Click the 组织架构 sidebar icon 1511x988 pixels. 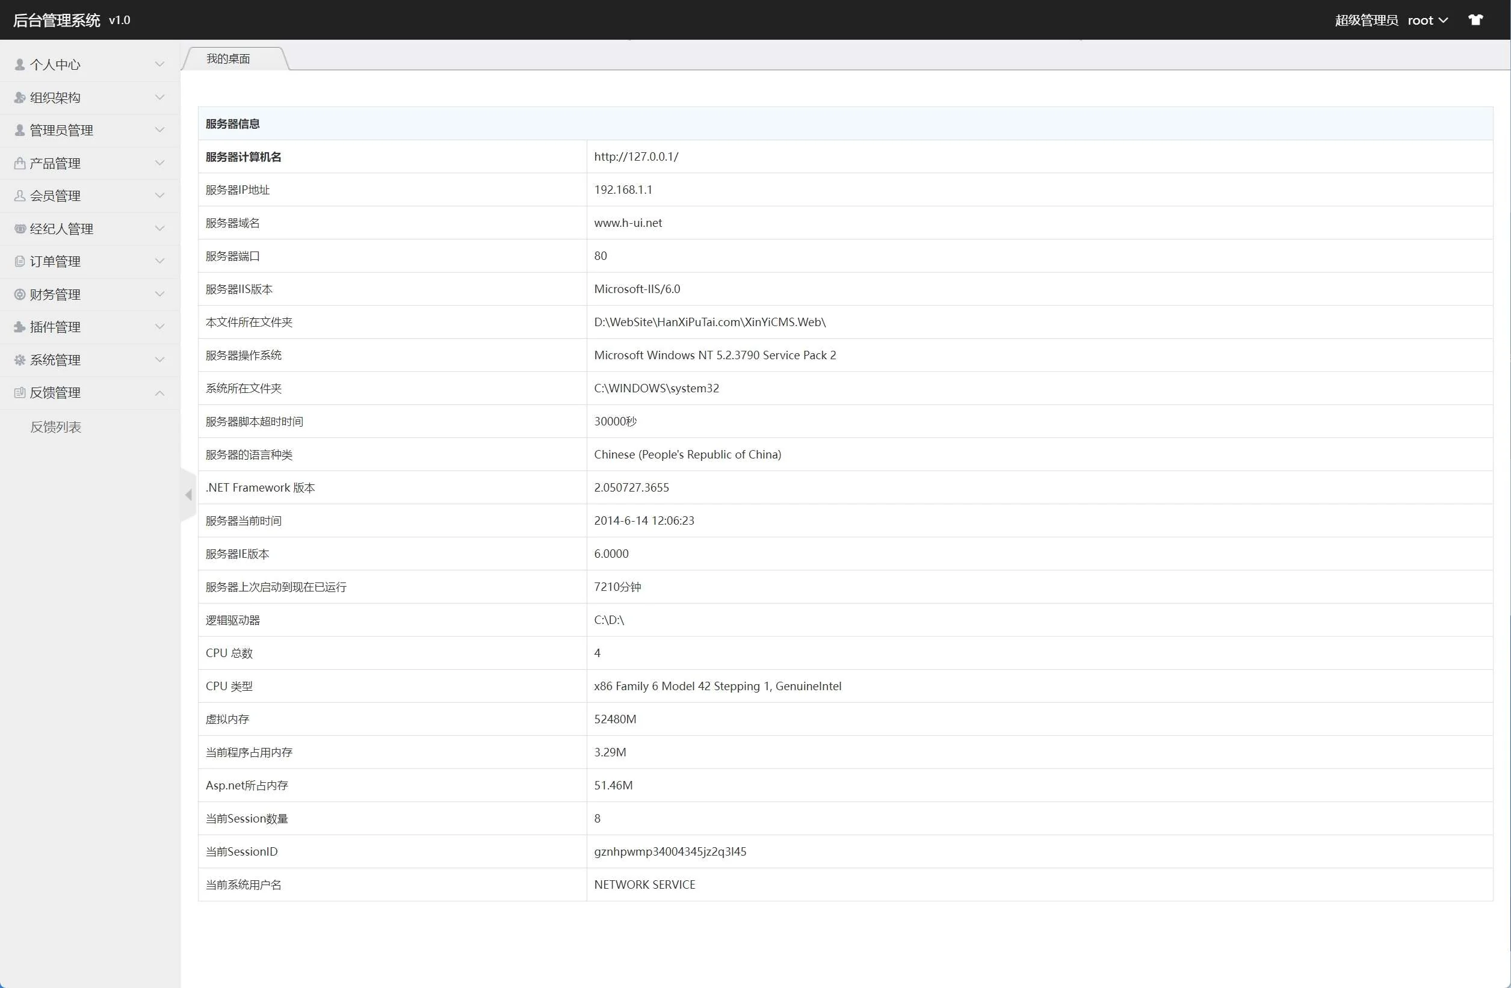20,98
